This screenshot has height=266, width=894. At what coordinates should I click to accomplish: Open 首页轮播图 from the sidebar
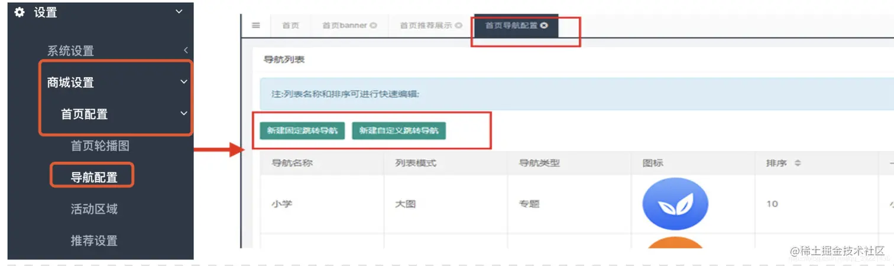[100, 146]
